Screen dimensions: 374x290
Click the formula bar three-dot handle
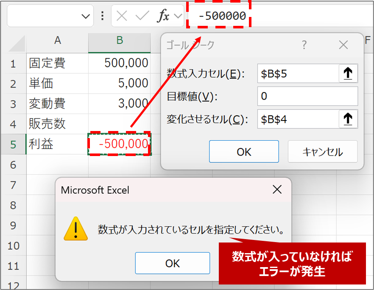click(x=102, y=16)
